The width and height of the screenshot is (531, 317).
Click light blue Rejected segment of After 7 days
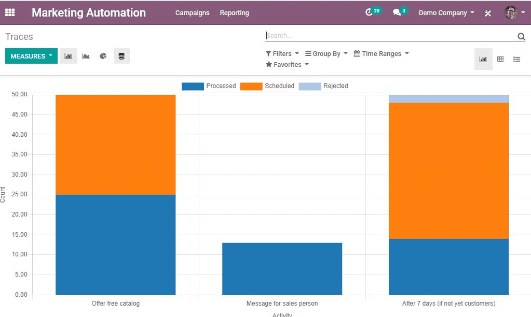coord(448,99)
